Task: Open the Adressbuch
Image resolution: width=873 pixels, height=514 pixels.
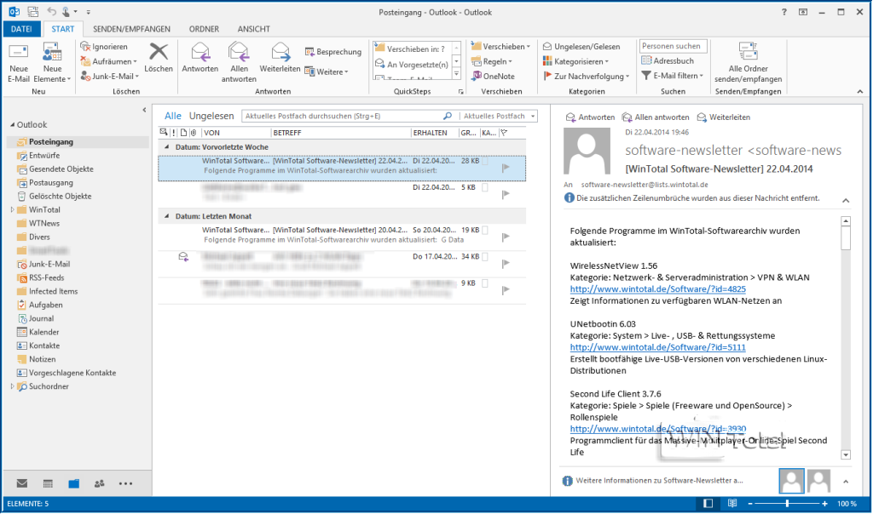Action: tap(668, 61)
